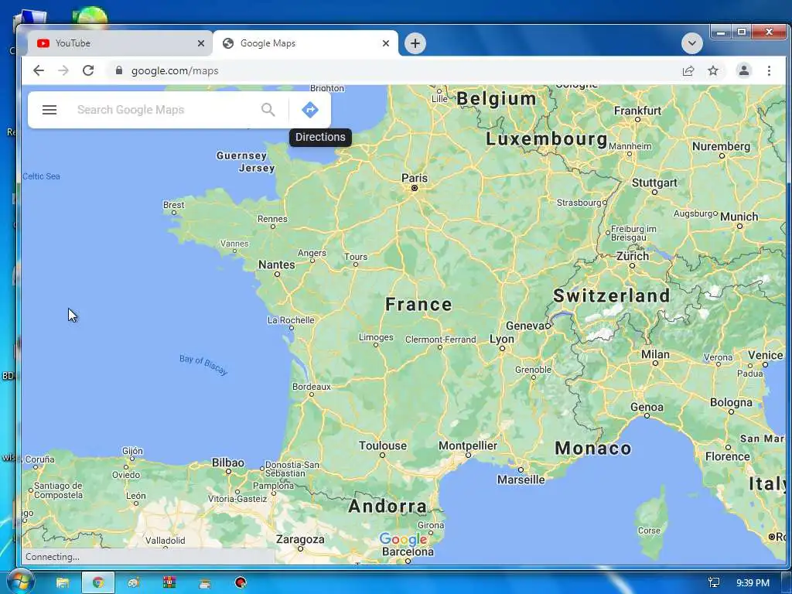Click the Chrome icon in the taskbar
Image resolution: width=792 pixels, height=594 pixels.
coord(98,583)
